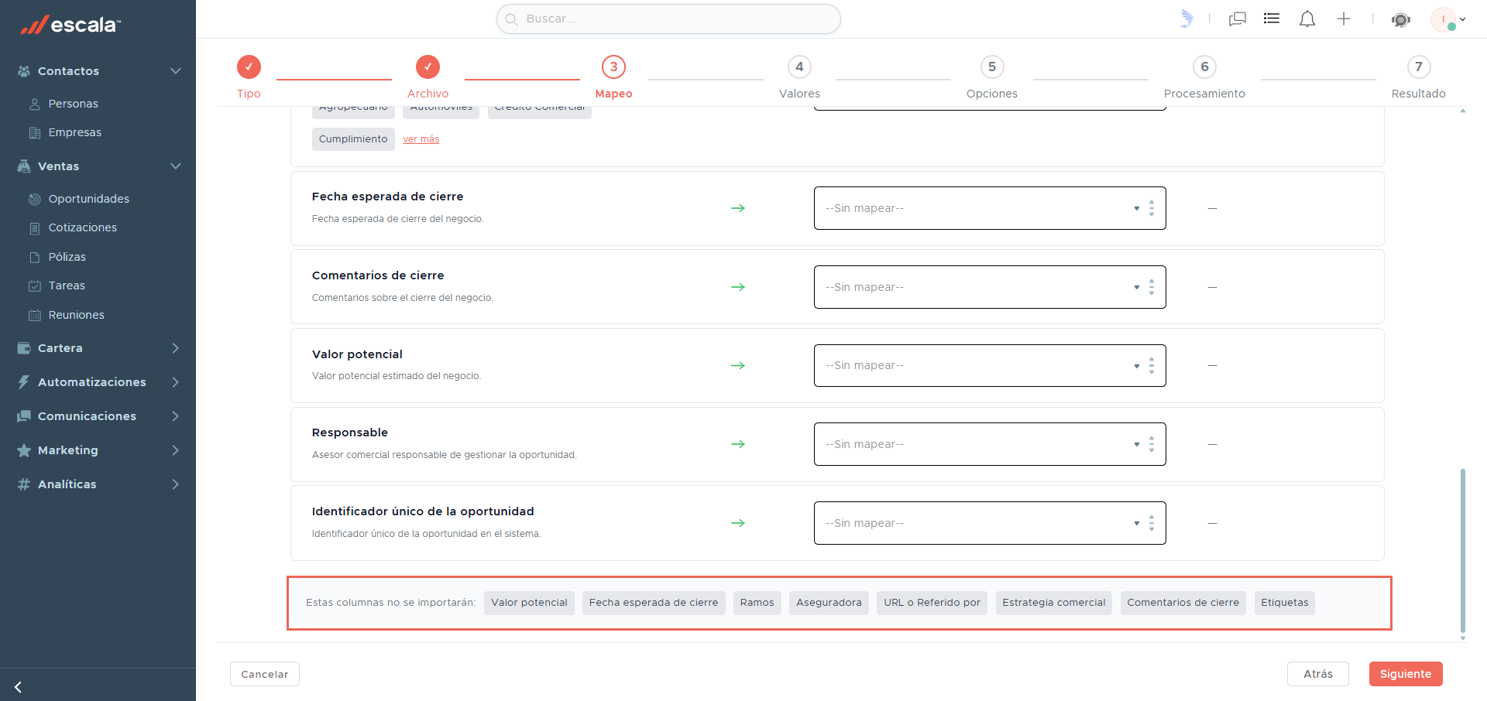Jump to step 4 Valores

click(799, 77)
